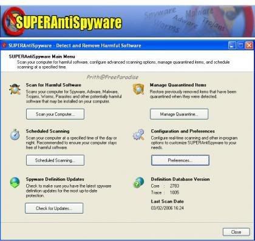Viewport: 255px width, 241px height.
Task: Click the 'SUPERAntiSpyware Main Menu' heading
Action: tap(42, 56)
